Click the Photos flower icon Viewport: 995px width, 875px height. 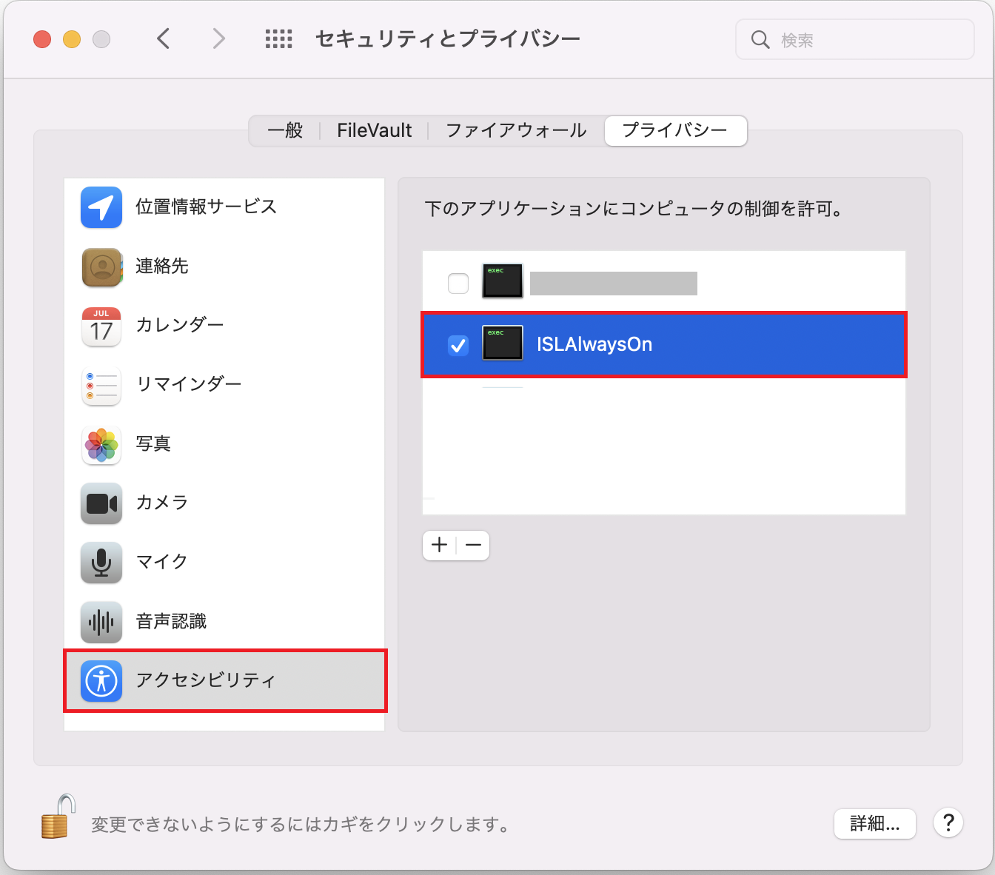point(101,444)
